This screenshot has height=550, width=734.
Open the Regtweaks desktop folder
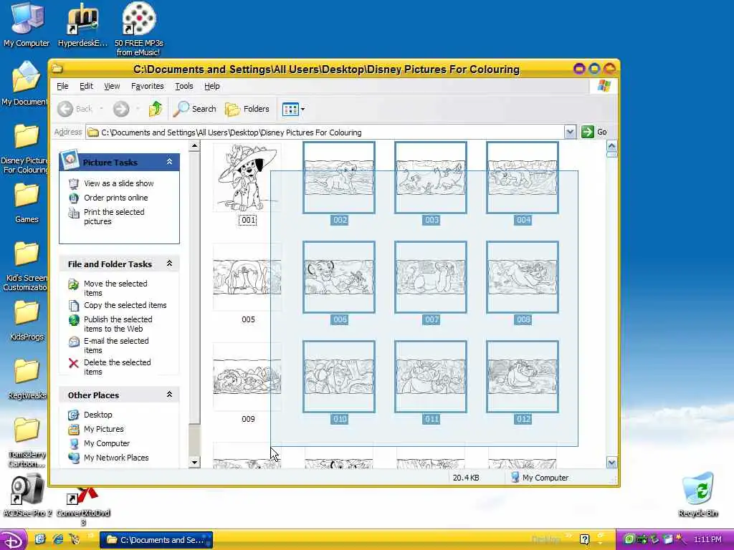(x=27, y=380)
